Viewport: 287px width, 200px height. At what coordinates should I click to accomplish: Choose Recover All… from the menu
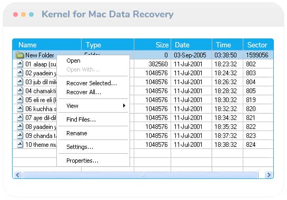(84, 92)
